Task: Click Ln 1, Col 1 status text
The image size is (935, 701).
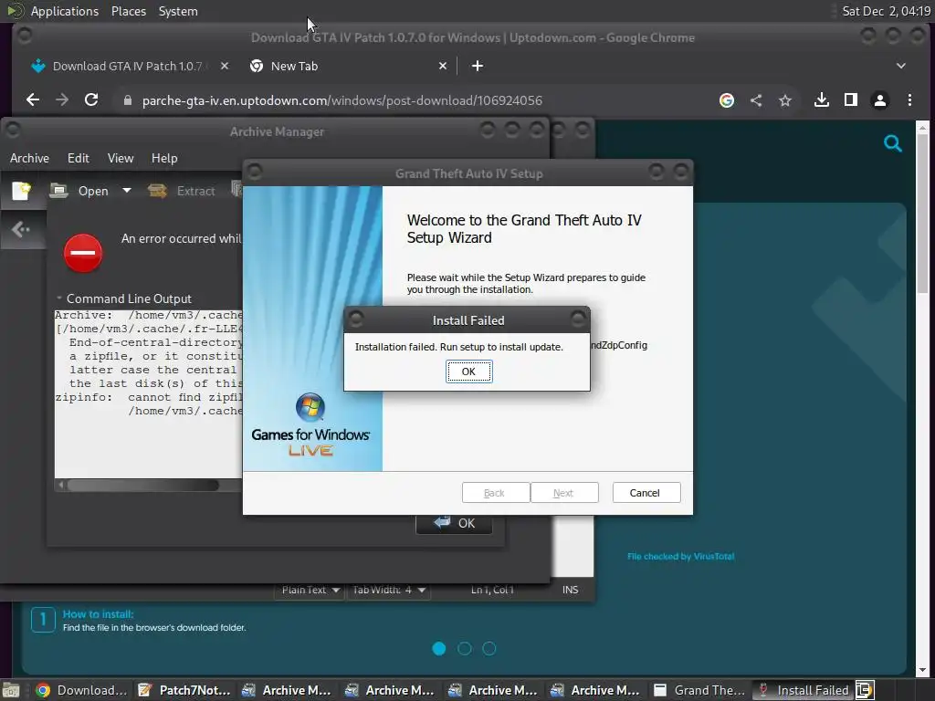Action: pyautogui.click(x=492, y=590)
